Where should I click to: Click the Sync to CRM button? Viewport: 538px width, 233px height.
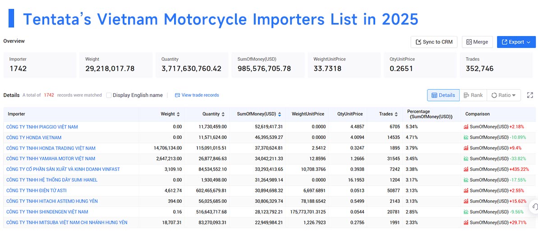pyautogui.click(x=434, y=42)
